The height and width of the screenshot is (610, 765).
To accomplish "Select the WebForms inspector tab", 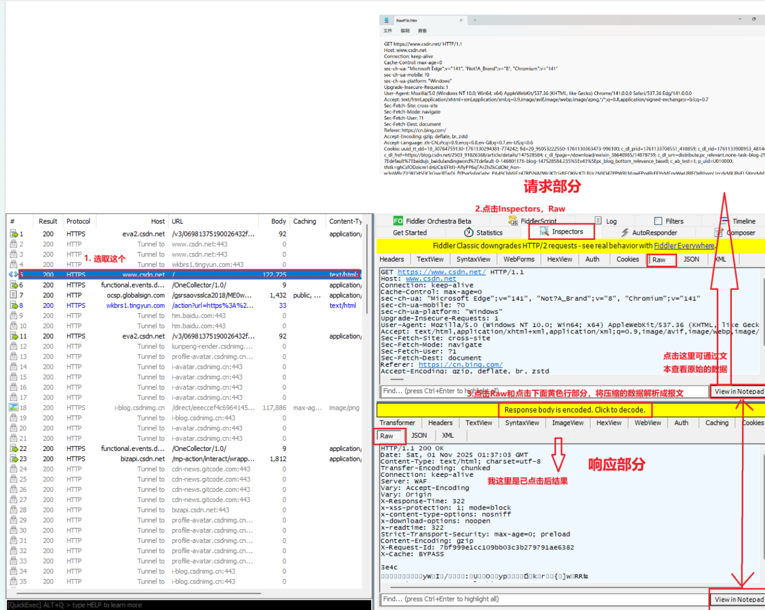I will click(519, 259).
